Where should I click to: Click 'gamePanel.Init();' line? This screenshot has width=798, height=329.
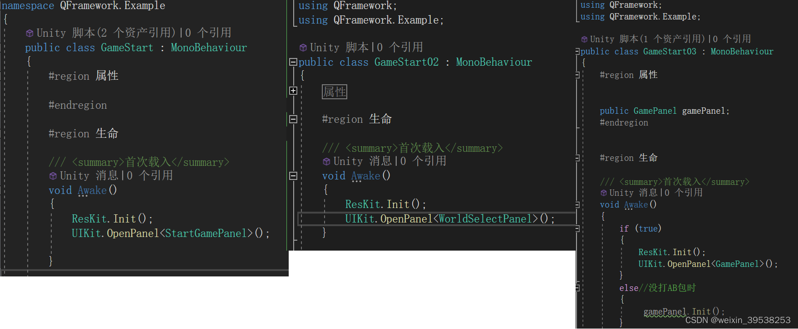(x=684, y=312)
